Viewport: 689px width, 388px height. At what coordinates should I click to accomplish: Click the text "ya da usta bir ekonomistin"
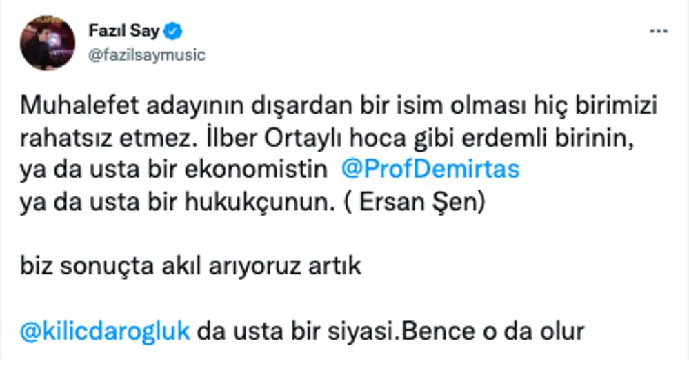[173, 169]
